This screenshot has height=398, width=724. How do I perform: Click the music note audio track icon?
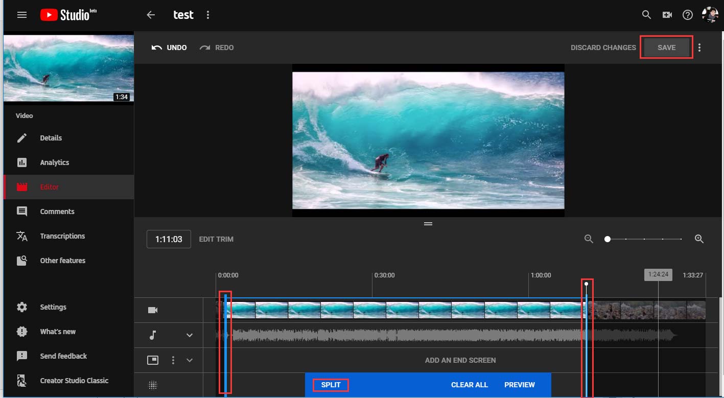click(152, 335)
